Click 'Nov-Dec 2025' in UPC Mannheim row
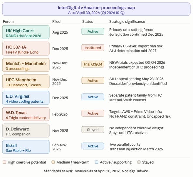Viewport: 193px width, 177px height. pos(60,82)
